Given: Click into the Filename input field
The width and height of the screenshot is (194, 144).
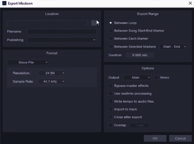Looking at the screenshot, I should tap(62, 32).
